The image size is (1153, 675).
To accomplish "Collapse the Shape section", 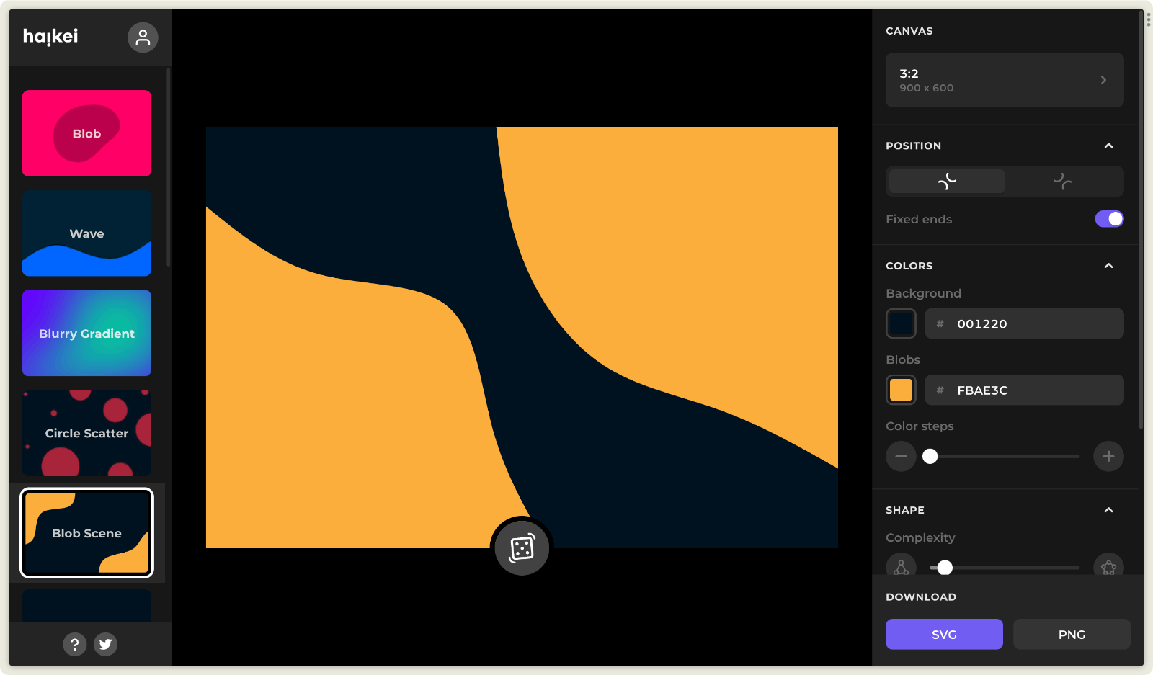I will coord(1108,510).
